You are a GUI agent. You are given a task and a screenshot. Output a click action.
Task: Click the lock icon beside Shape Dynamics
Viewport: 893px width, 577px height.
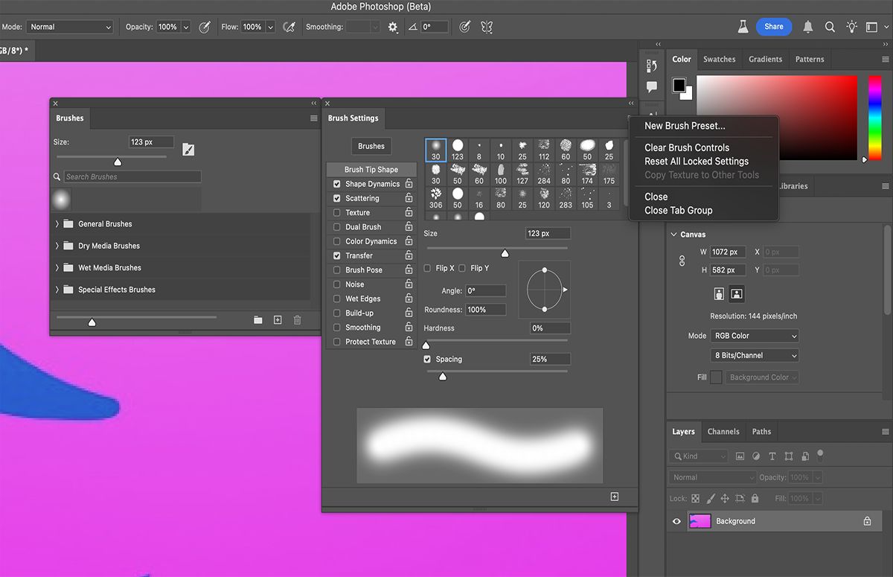coord(408,184)
